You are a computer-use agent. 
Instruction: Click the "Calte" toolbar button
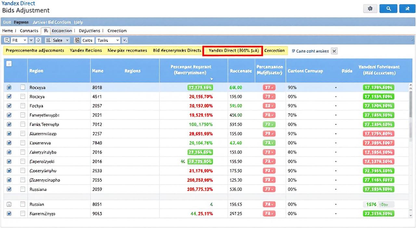[87, 40]
